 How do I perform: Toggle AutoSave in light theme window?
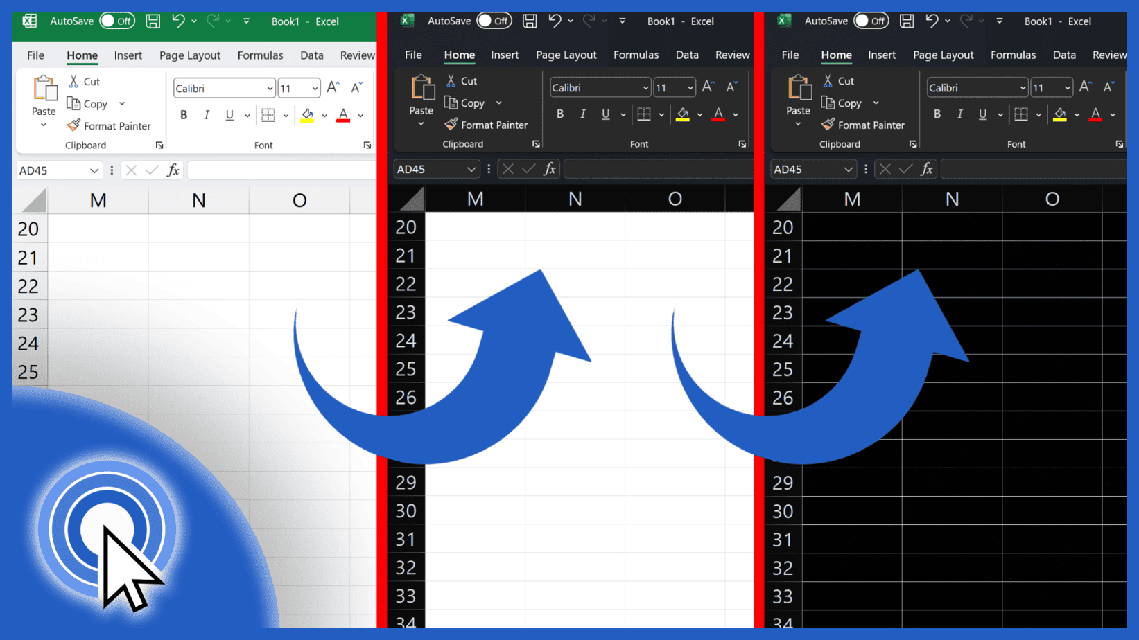pyautogui.click(x=117, y=21)
